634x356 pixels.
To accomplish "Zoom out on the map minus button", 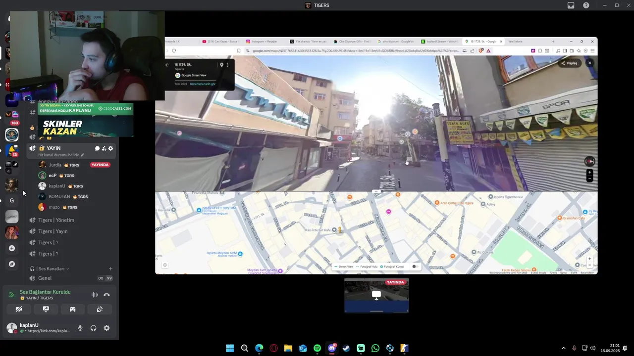I will tap(589, 265).
